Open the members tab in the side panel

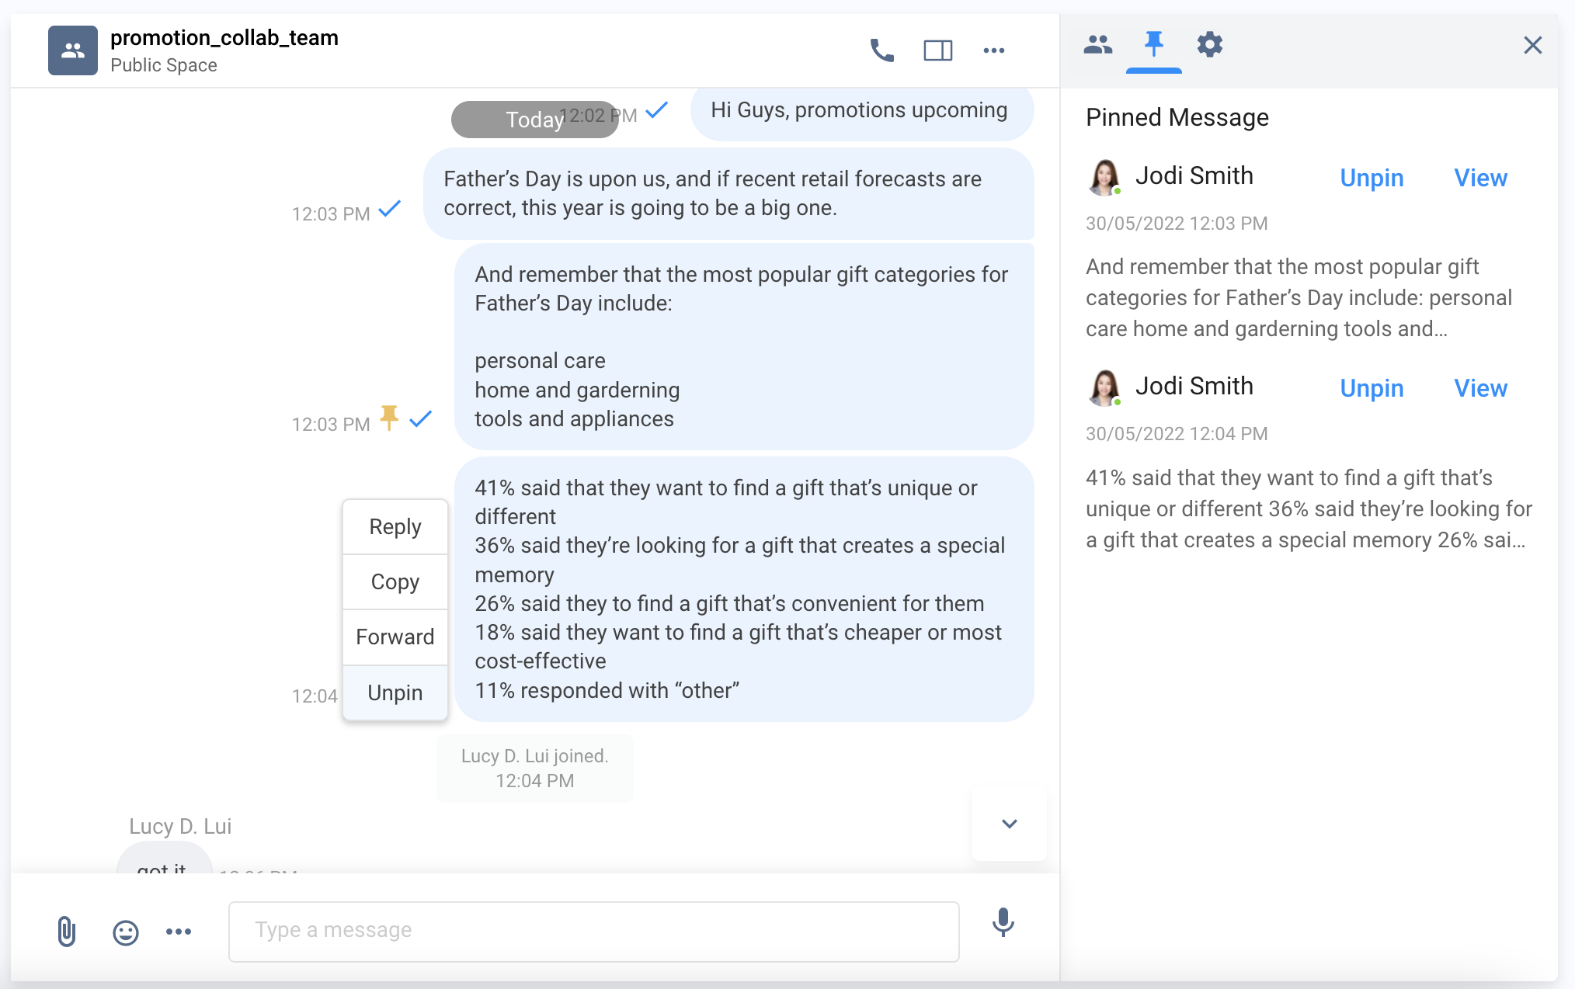click(x=1097, y=44)
